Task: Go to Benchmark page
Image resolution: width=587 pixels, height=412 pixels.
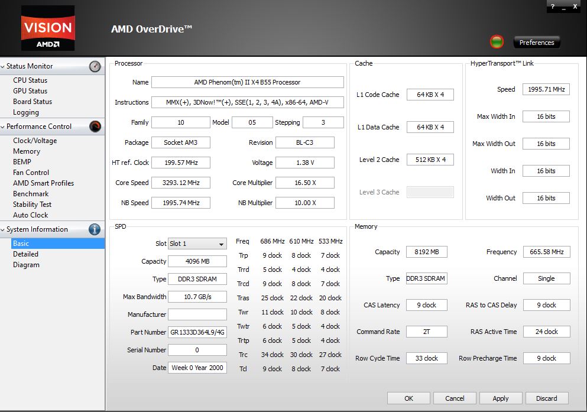Action: pos(31,194)
